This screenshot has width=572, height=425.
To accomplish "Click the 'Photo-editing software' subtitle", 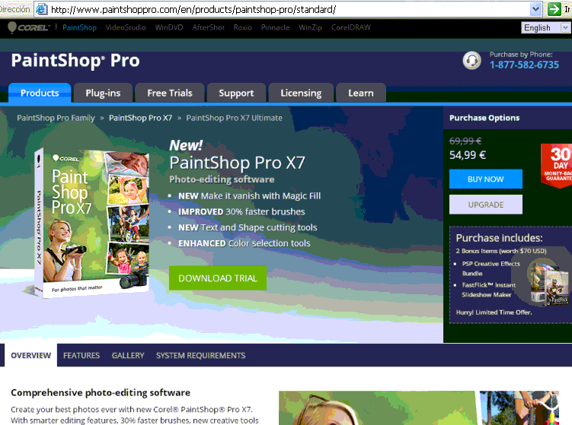I will (x=222, y=179).
